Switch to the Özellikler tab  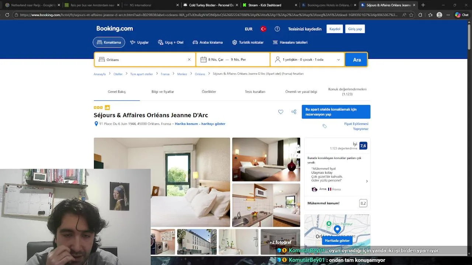click(x=209, y=92)
